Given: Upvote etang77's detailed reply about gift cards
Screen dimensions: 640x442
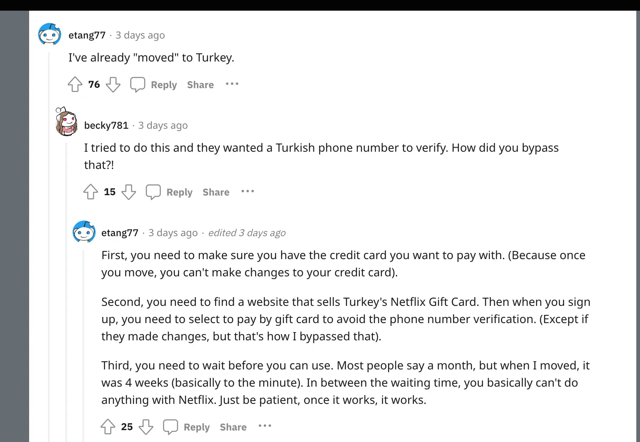Looking at the screenshot, I should pos(107,426).
